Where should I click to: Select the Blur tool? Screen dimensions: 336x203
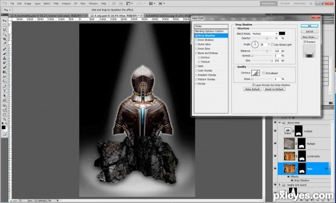click(4, 77)
